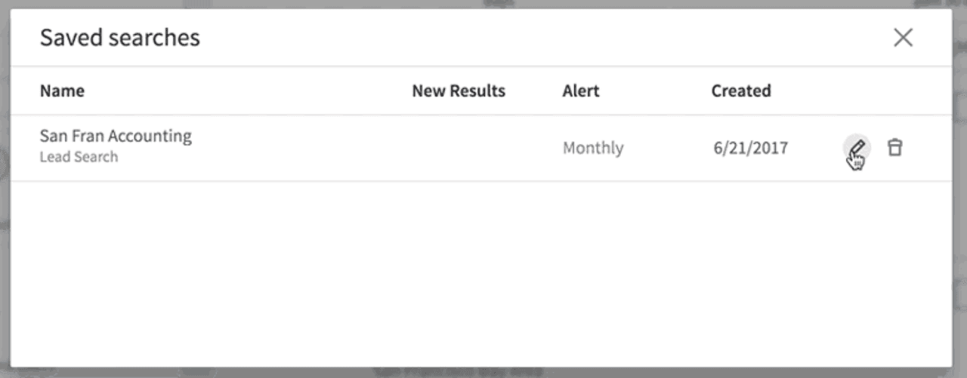Click the dimmed backdrop left of dialog
This screenshot has height=378, width=967.
click(5, 189)
